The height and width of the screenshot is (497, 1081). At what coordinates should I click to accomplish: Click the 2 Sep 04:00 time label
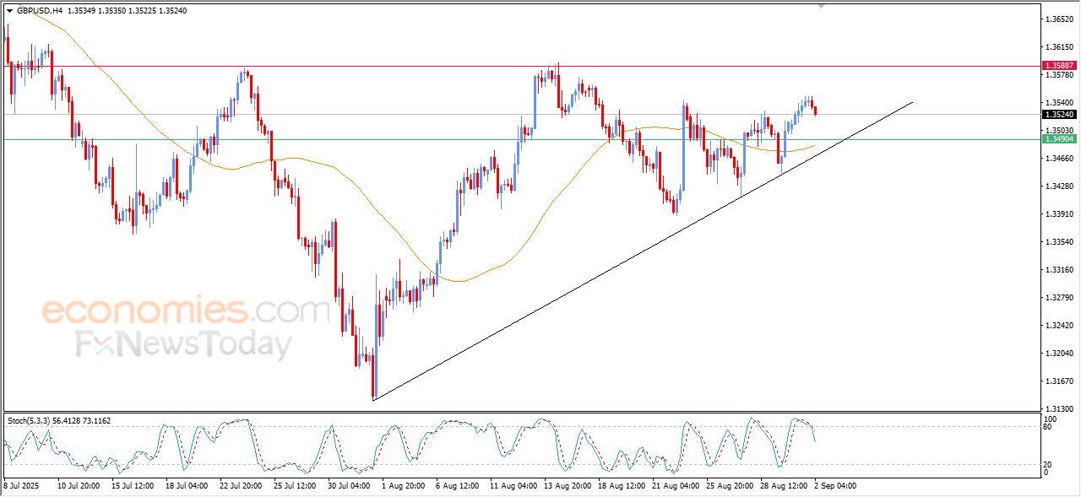pos(834,486)
